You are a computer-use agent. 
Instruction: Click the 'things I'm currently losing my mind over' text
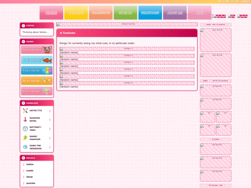pyautogui.click(x=97, y=43)
